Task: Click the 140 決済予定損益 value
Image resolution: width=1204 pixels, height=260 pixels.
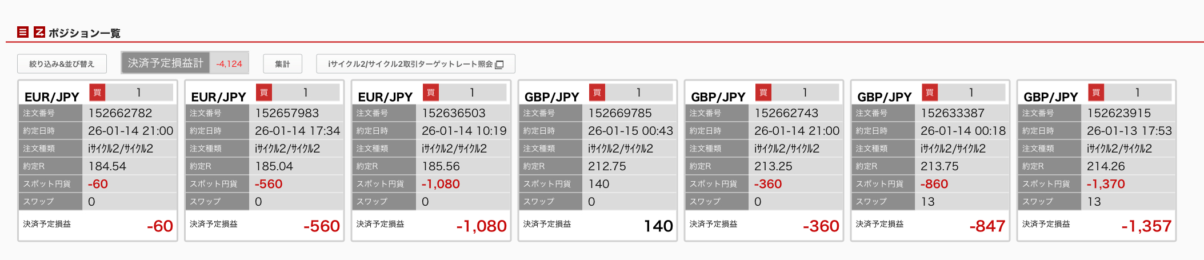Action: coord(658,226)
